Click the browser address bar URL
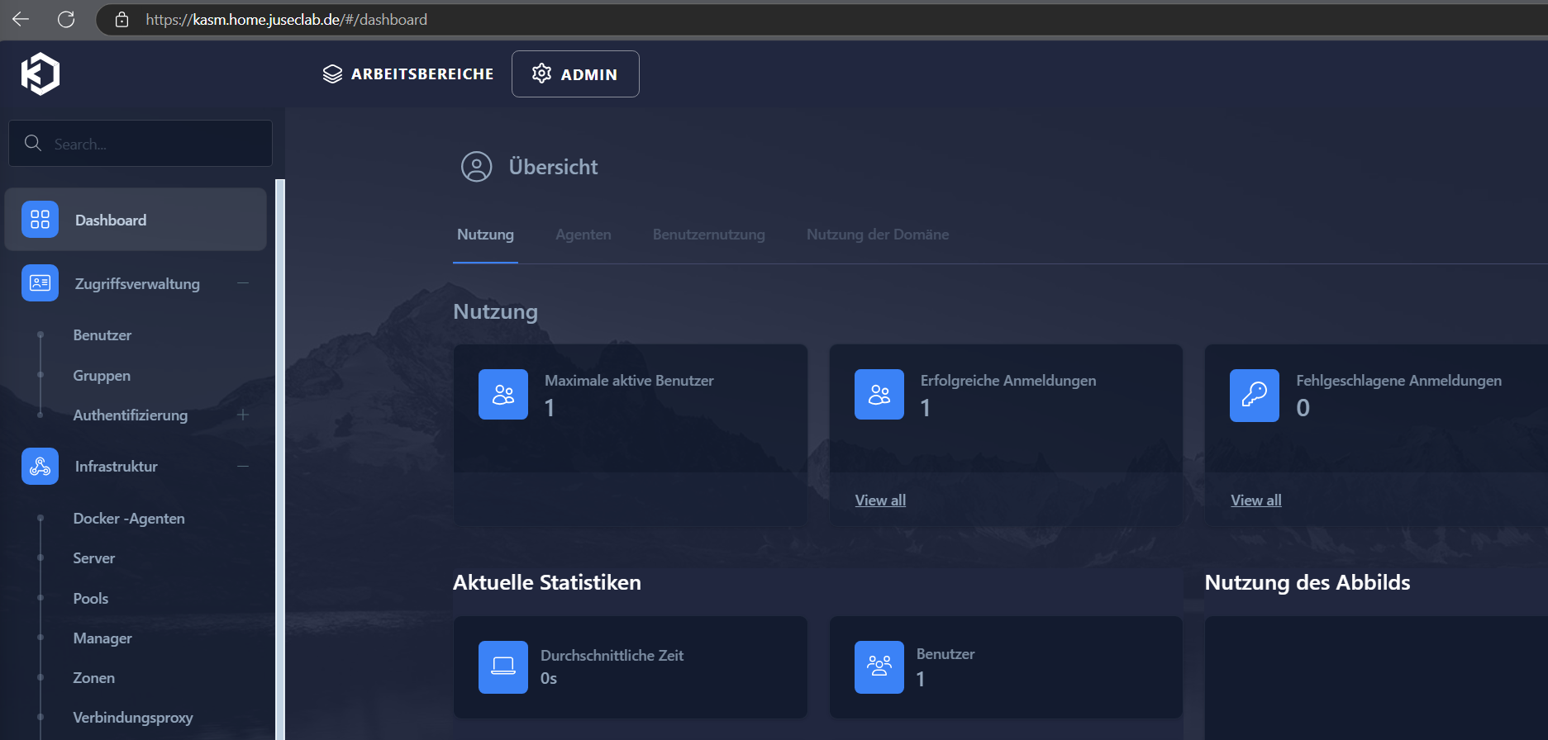This screenshot has width=1548, height=740. 287,20
